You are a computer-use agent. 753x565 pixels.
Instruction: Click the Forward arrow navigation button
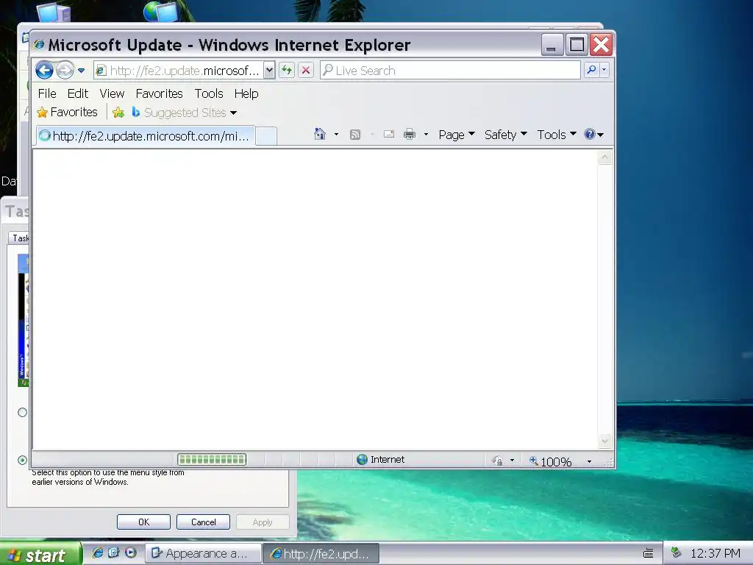65,70
